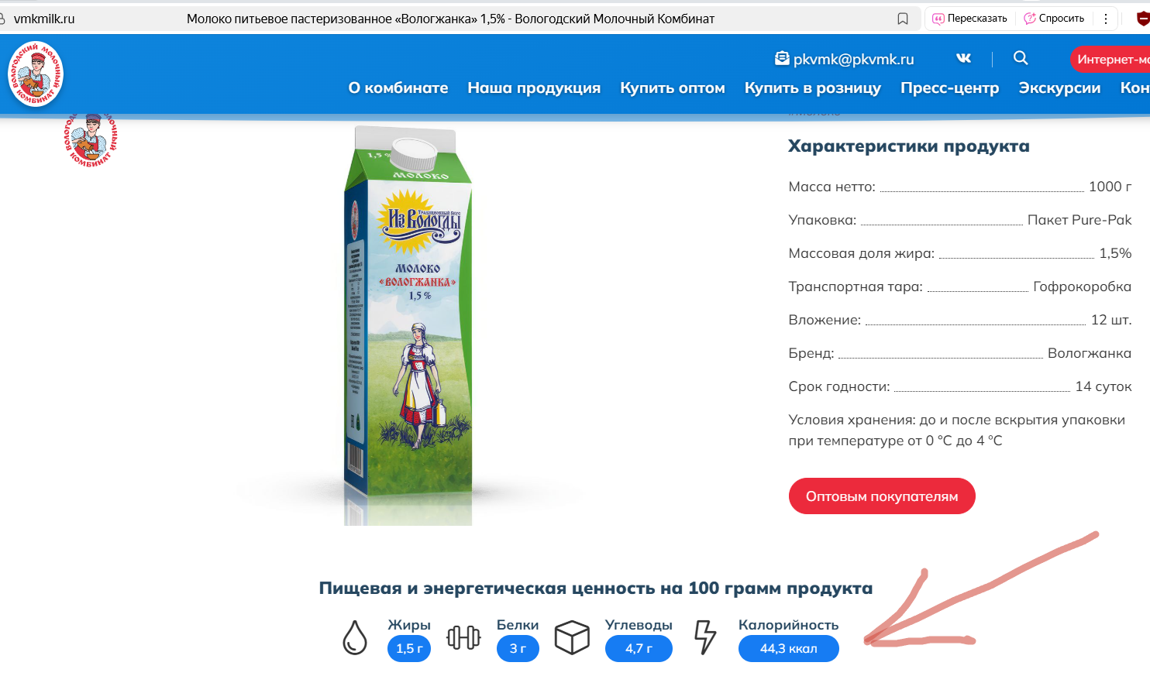
Task: Click the carbohydrates cube icon
Action: coord(572,637)
